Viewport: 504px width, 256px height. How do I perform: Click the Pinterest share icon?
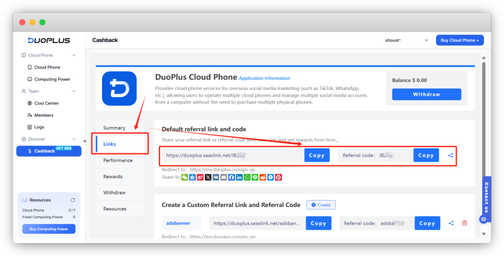click(278, 178)
